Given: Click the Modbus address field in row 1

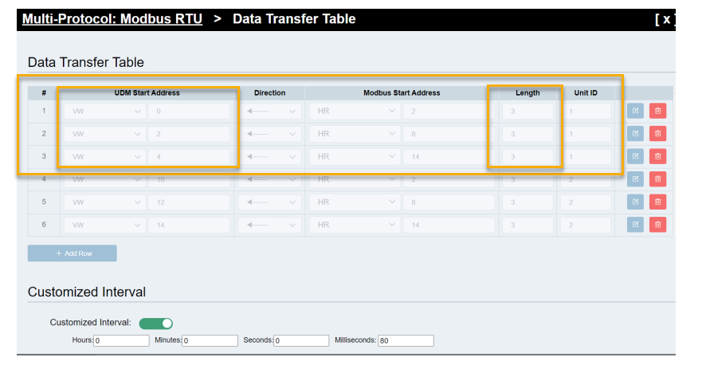Looking at the screenshot, I should (449, 112).
